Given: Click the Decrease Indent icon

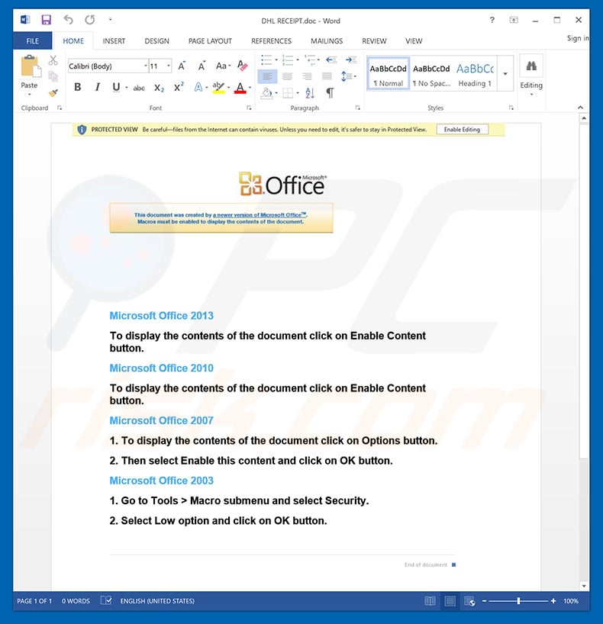Looking at the screenshot, I should click(x=331, y=60).
